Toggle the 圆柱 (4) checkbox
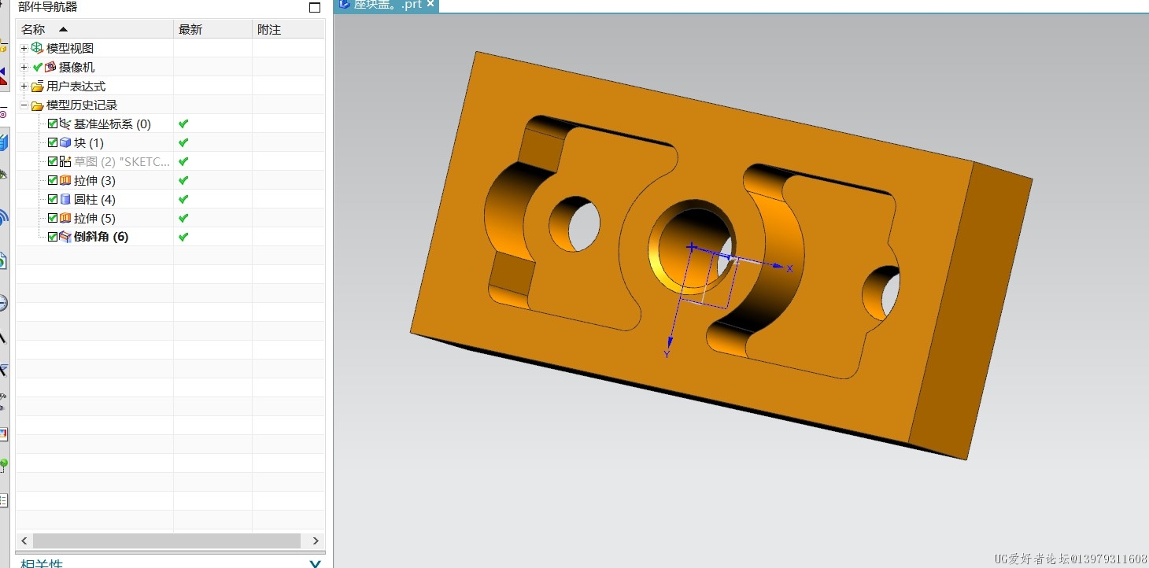Image resolution: width=1149 pixels, height=568 pixels. tap(53, 199)
